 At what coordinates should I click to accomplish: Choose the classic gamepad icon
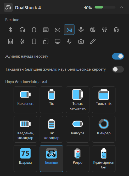coord(58,30)
